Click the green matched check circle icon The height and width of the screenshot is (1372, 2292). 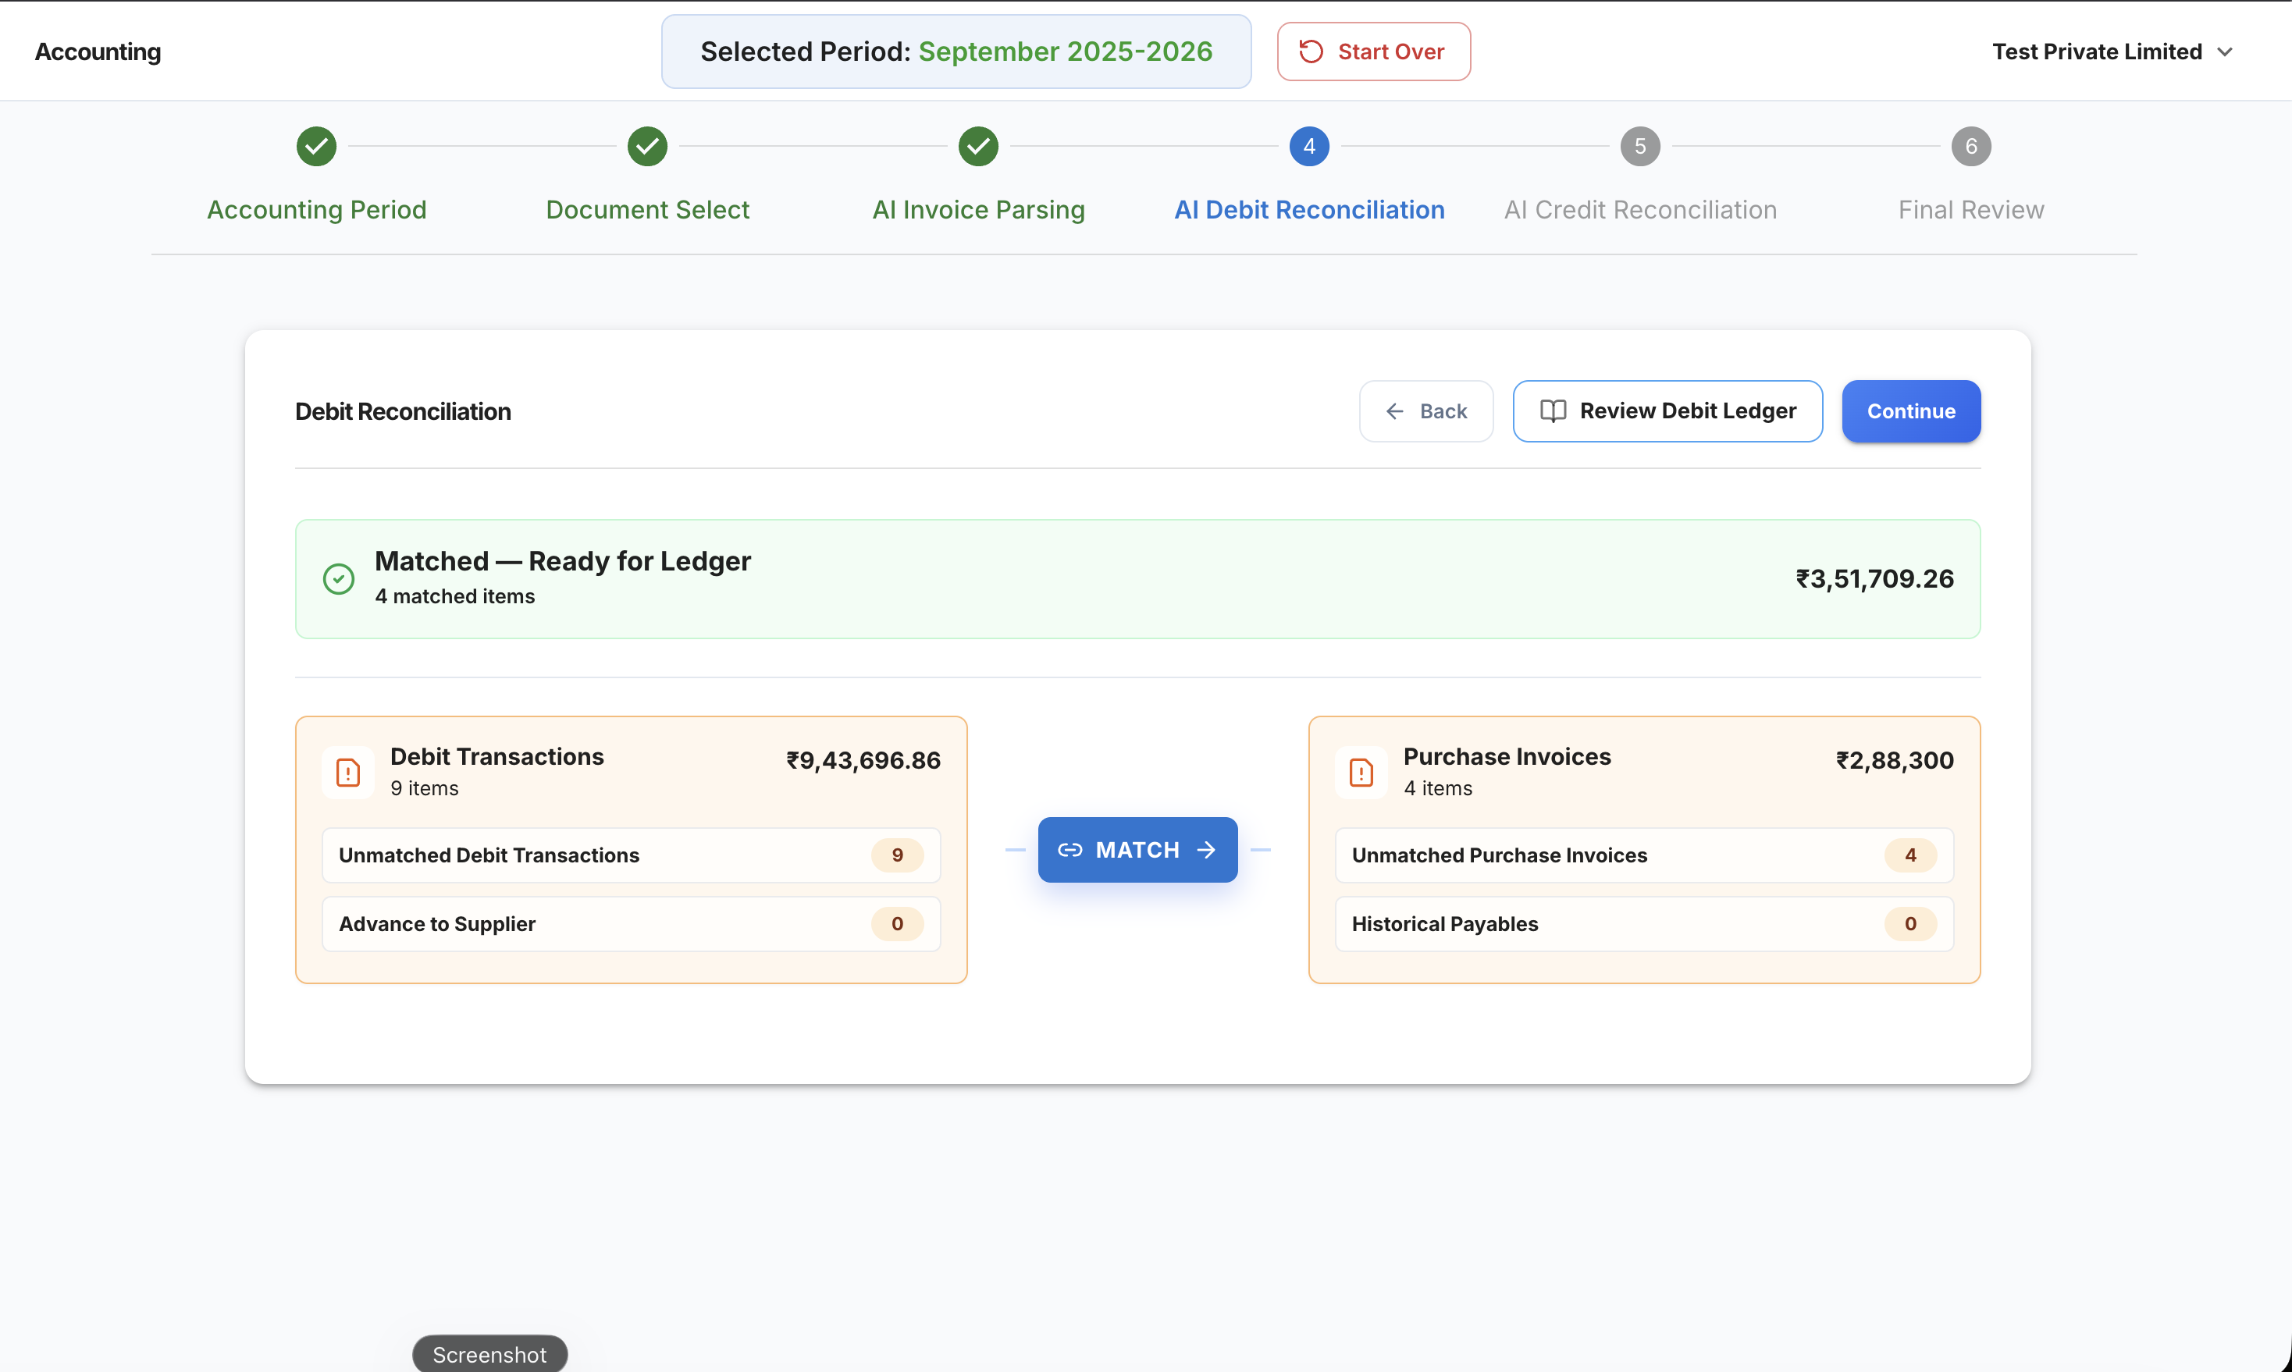338,579
